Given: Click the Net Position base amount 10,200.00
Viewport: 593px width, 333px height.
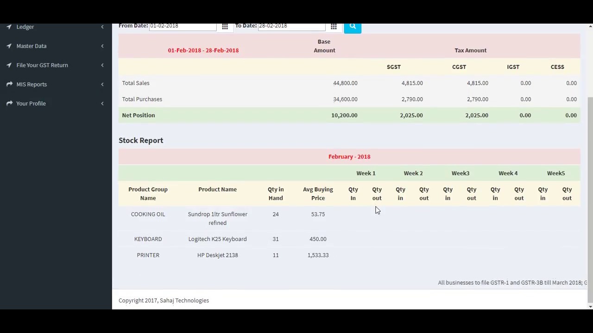Looking at the screenshot, I should click(x=344, y=115).
